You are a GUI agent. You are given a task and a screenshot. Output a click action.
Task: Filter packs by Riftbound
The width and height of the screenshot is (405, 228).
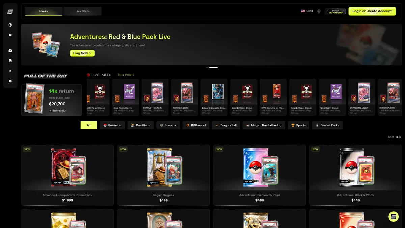(196, 125)
